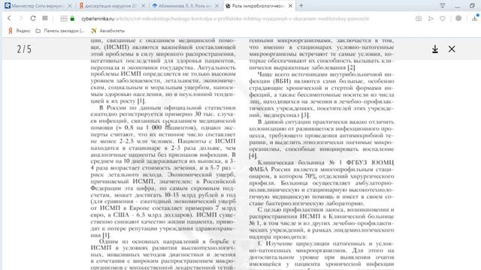Click the 70% value in the text
The height and width of the screenshot is (270, 481).
pos(310,176)
